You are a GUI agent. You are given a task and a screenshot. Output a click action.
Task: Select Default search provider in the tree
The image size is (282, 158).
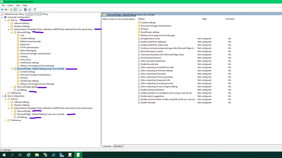[30, 42]
